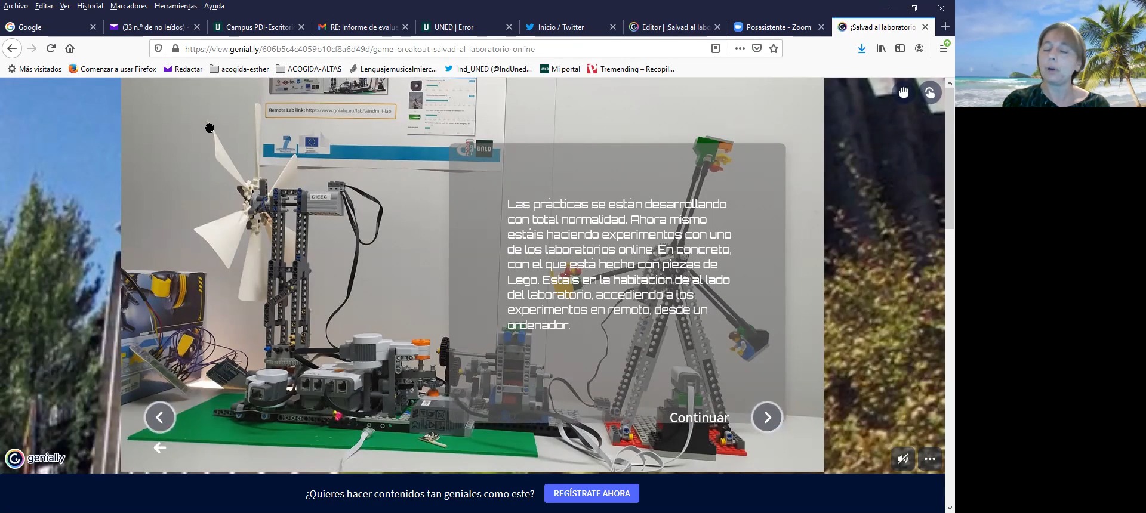Expand Genially more options ellipsis button

point(930,459)
